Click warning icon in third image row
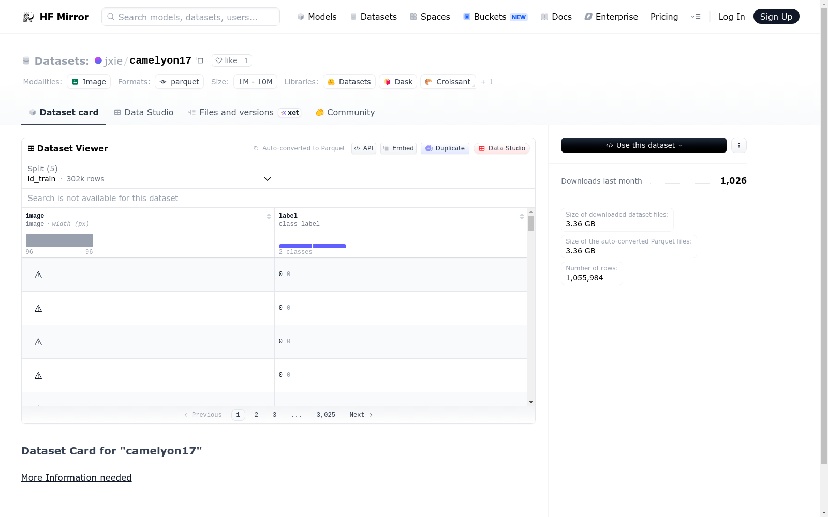 pos(38,342)
